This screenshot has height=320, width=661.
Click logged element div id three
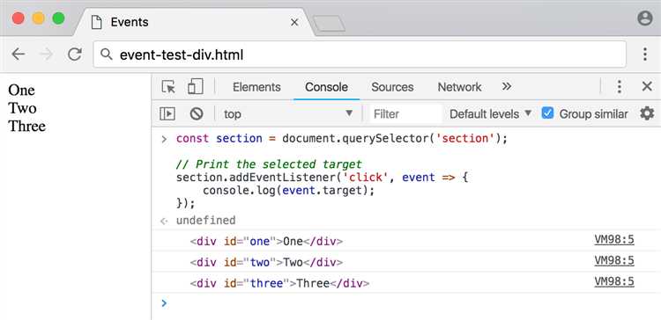point(279,283)
